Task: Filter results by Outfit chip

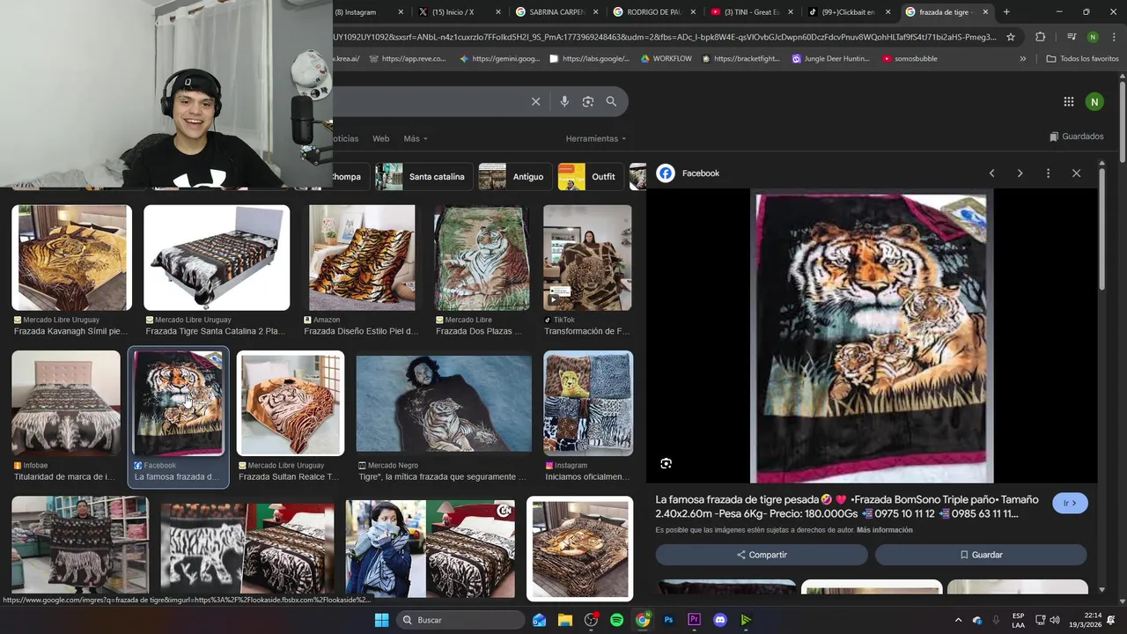Action: [591, 176]
